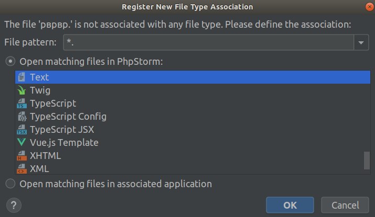Click the TypeScript Config icon
Image resolution: width=375 pixels, height=217 pixels.
tap(22, 117)
